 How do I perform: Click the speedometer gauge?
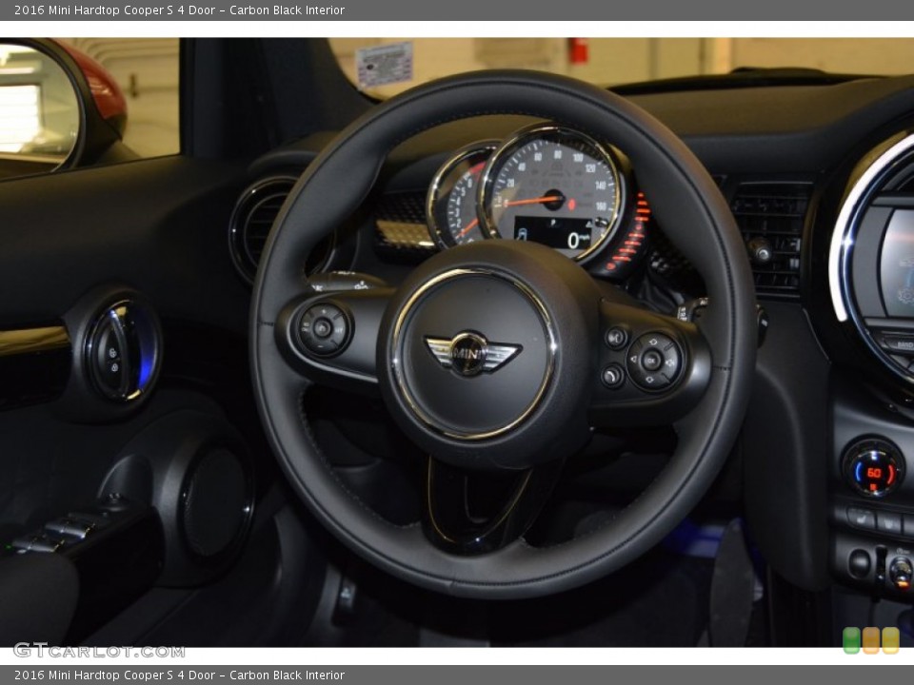click(x=552, y=194)
